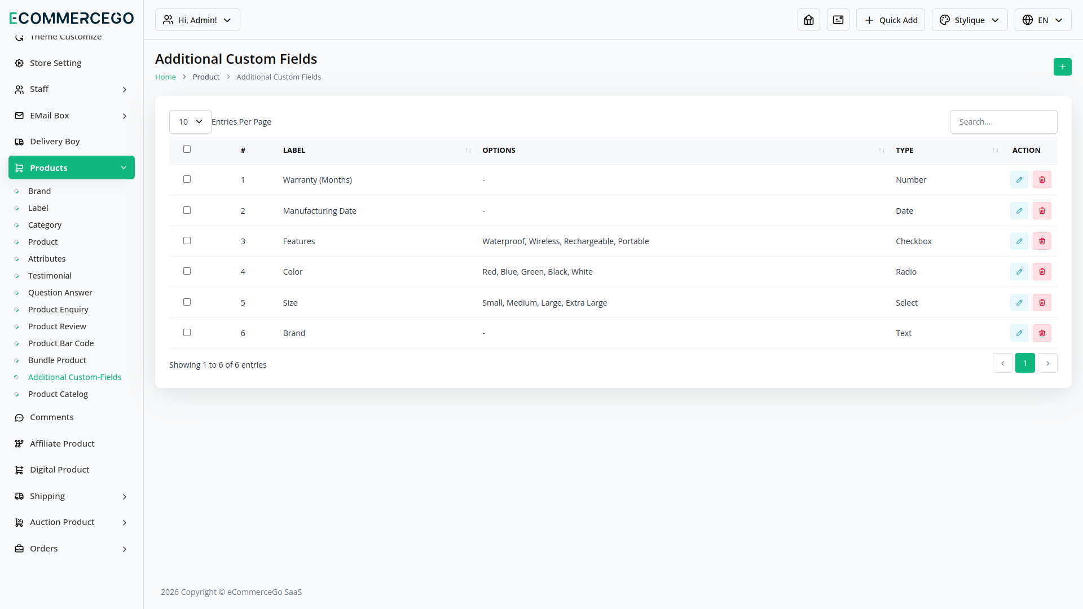Open Store Setting in sidebar

(72, 63)
